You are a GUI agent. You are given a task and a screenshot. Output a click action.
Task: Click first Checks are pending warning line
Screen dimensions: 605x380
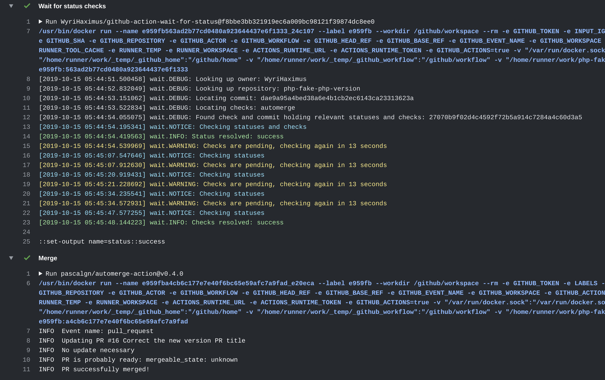coord(213,146)
